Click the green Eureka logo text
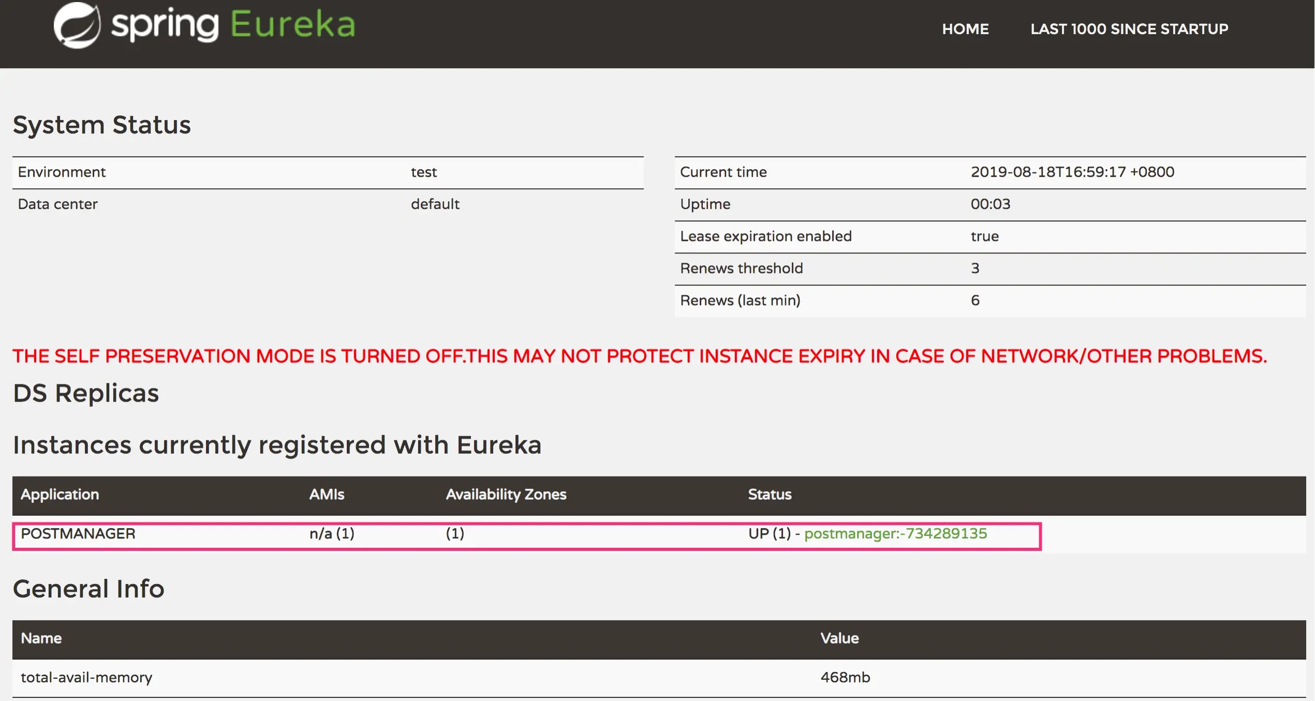 pyautogui.click(x=293, y=24)
